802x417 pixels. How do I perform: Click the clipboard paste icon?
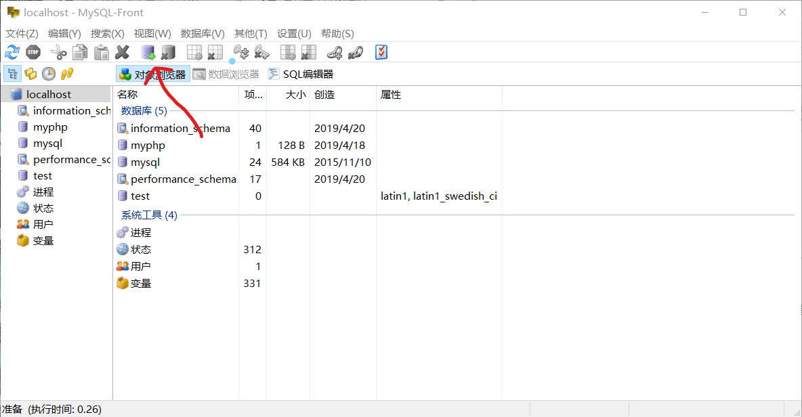coord(102,52)
